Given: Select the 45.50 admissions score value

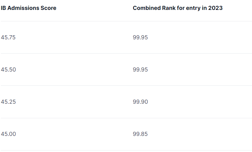Looking at the screenshot, I should pyautogui.click(x=8, y=70).
